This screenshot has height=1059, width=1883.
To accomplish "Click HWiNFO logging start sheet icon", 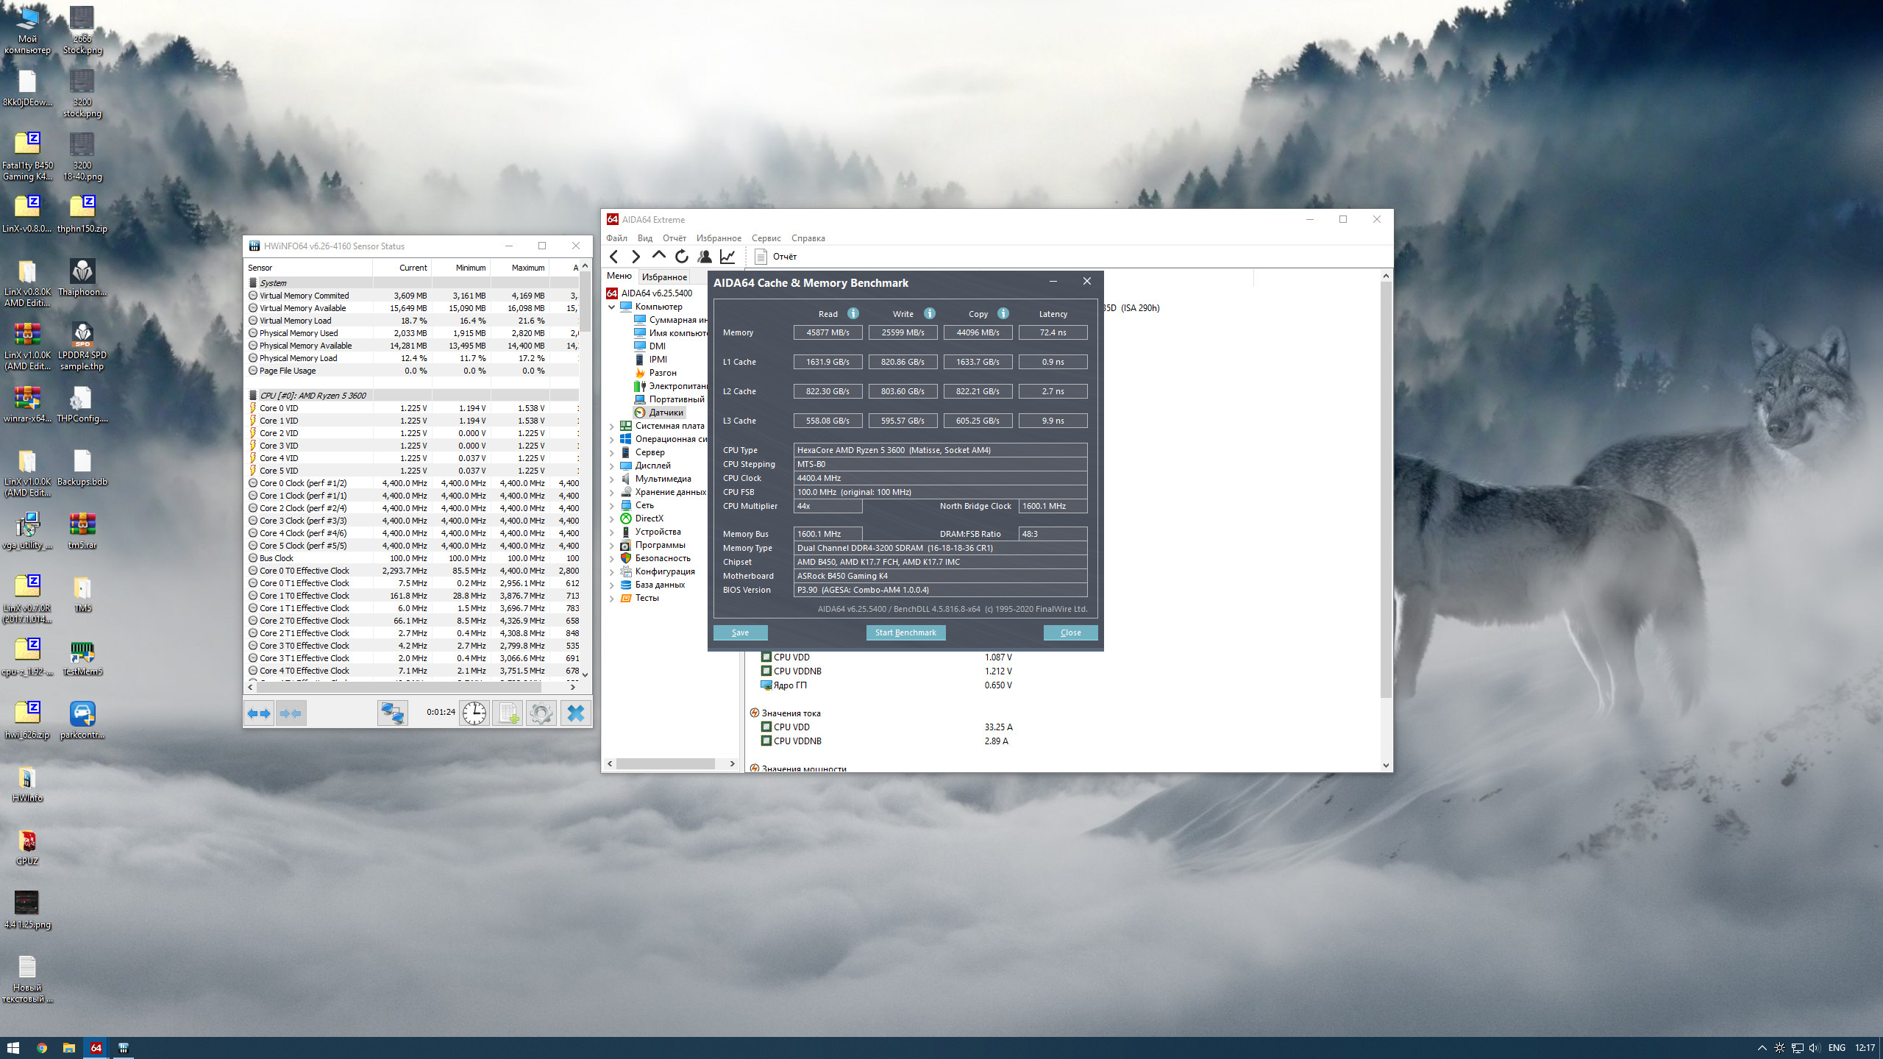I will coord(508,713).
